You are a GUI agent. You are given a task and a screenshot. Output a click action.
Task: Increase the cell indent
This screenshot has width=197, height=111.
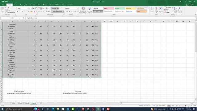click(x=49, y=11)
